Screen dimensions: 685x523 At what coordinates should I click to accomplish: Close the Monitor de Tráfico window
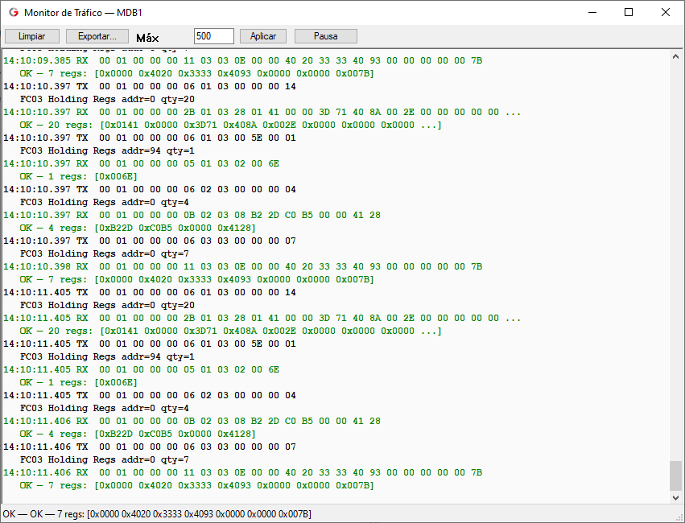point(666,13)
